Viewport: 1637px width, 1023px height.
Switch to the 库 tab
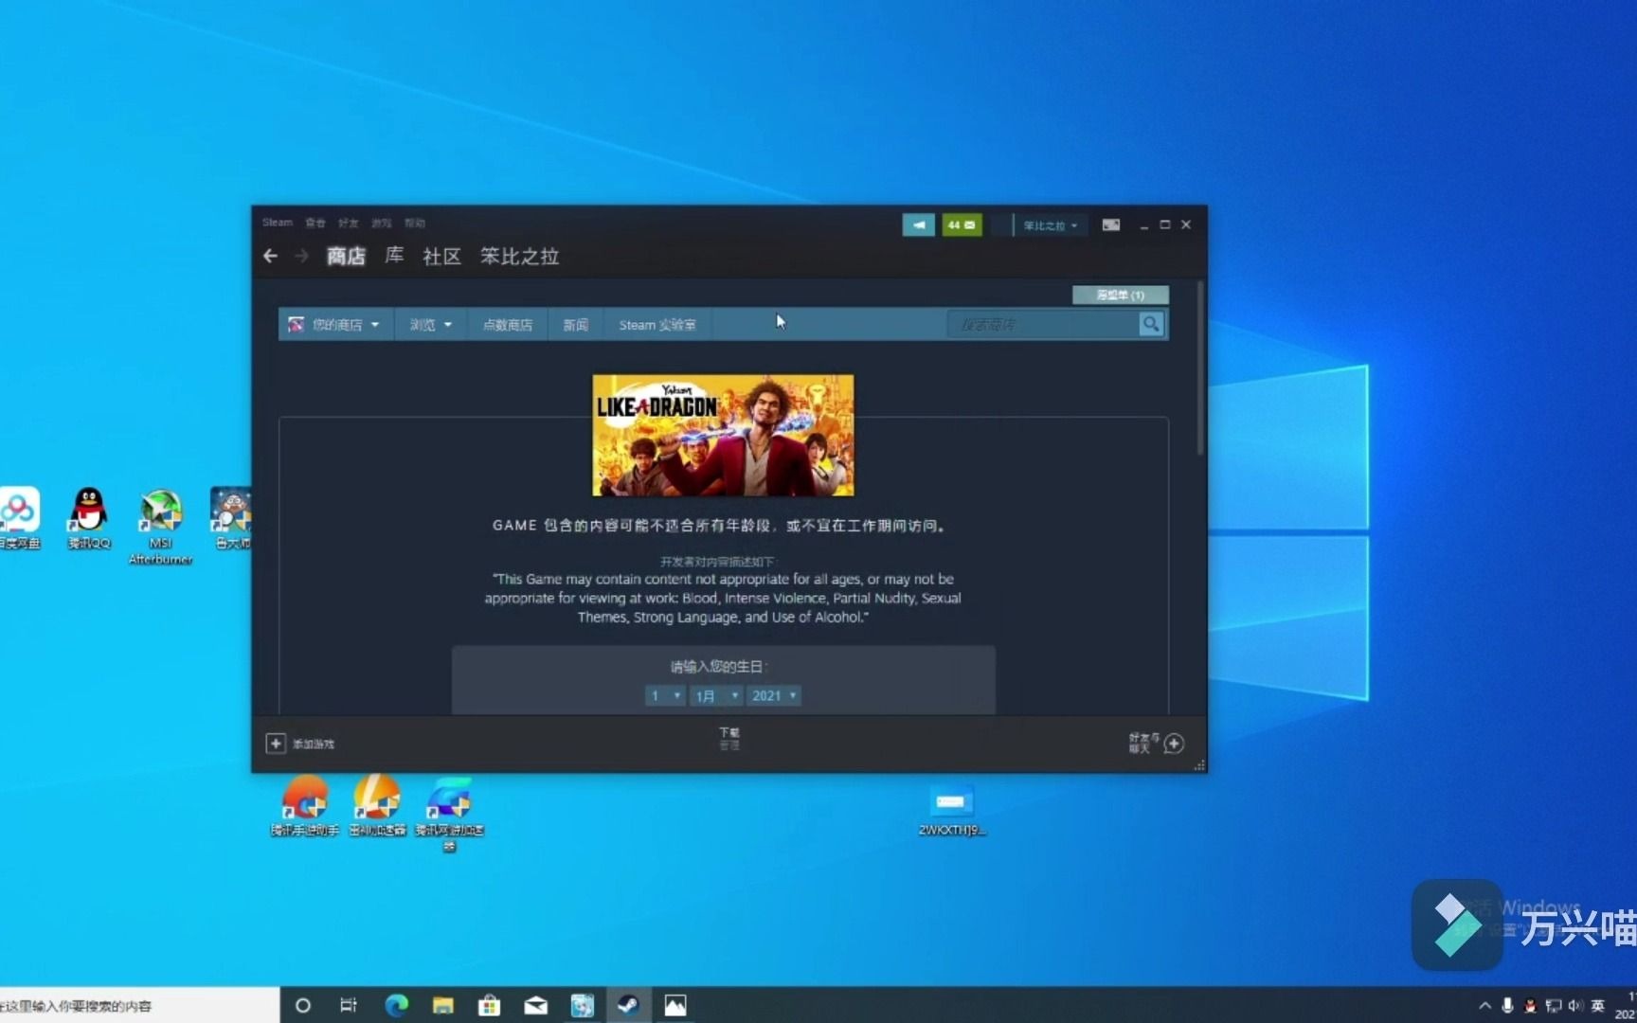tap(394, 256)
